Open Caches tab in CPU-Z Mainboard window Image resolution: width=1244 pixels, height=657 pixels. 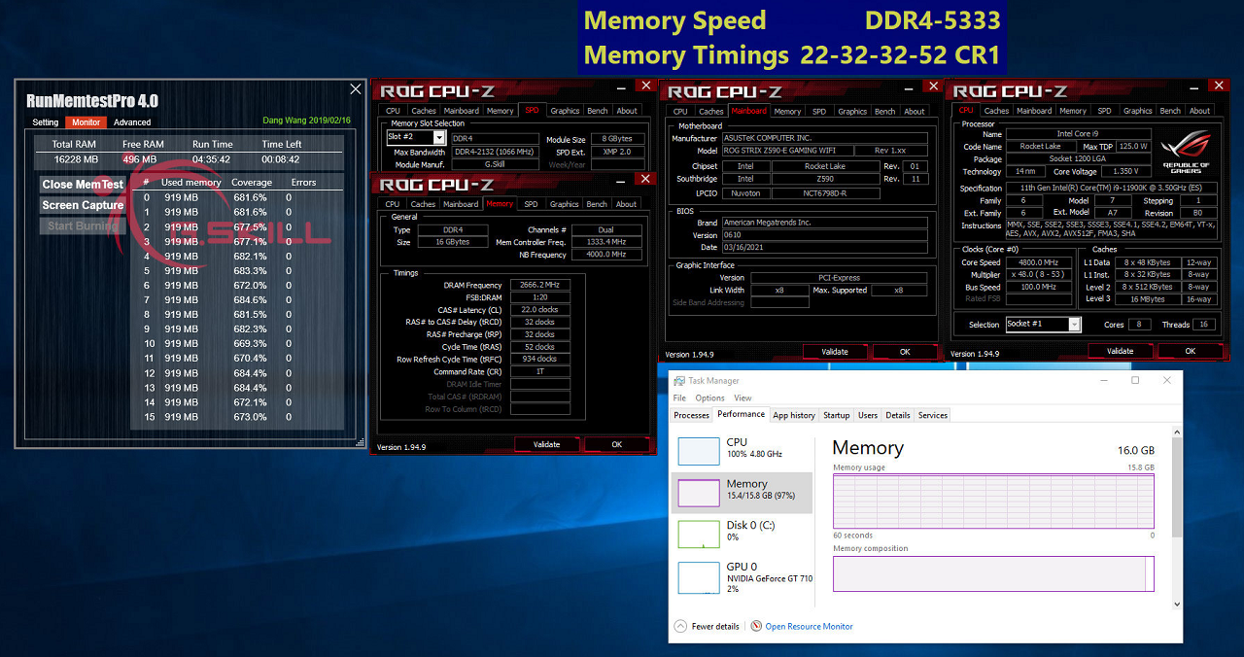point(711,112)
